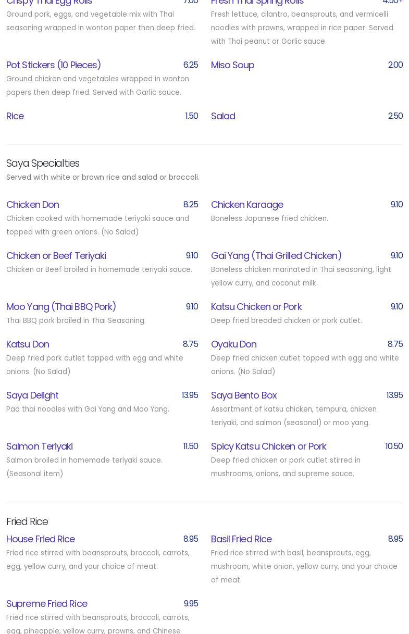The image size is (409, 634).
Task: Open the Saya Bento Box item
Action: pos(244,395)
